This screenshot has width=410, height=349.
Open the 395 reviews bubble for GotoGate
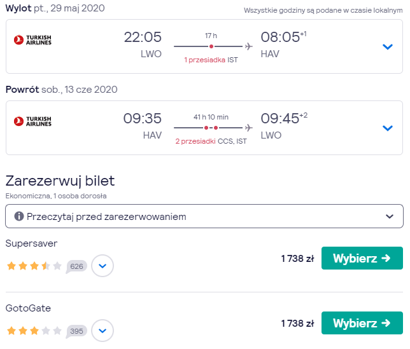[x=76, y=331]
